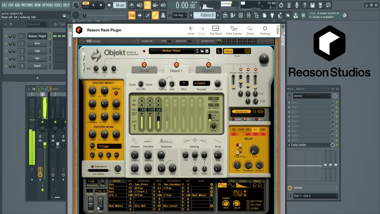The width and height of the screenshot is (380, 214).
Task: Click the Objekt browse patch folder icon
Action: (x=202, y=51)
